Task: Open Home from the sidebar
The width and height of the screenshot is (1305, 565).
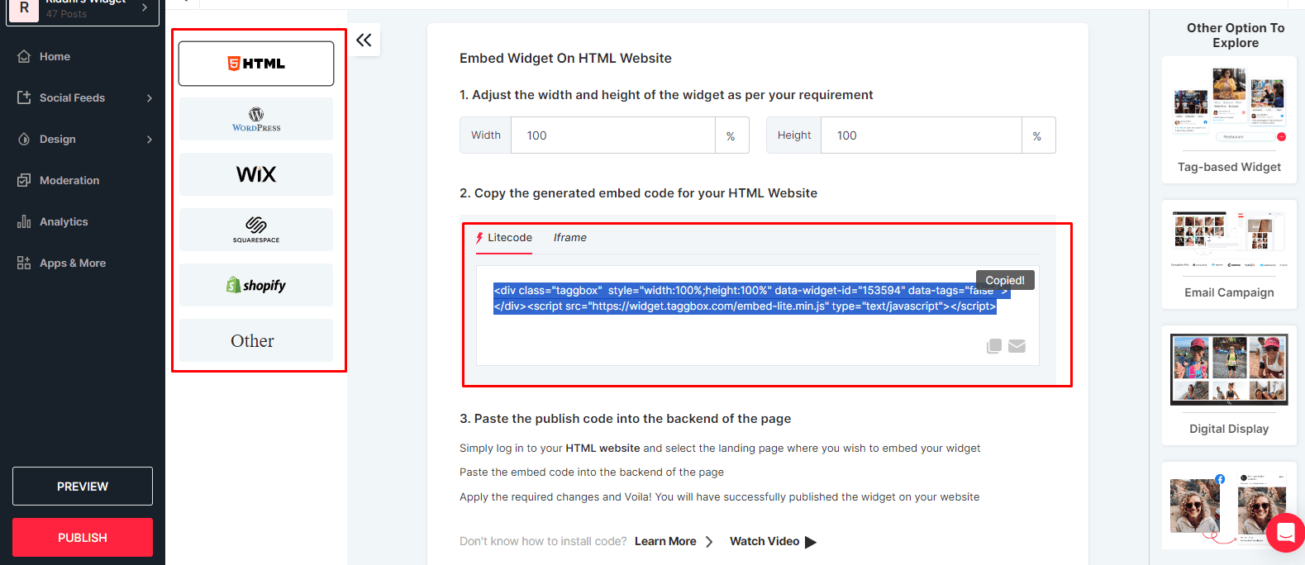Action: [55, 56]
